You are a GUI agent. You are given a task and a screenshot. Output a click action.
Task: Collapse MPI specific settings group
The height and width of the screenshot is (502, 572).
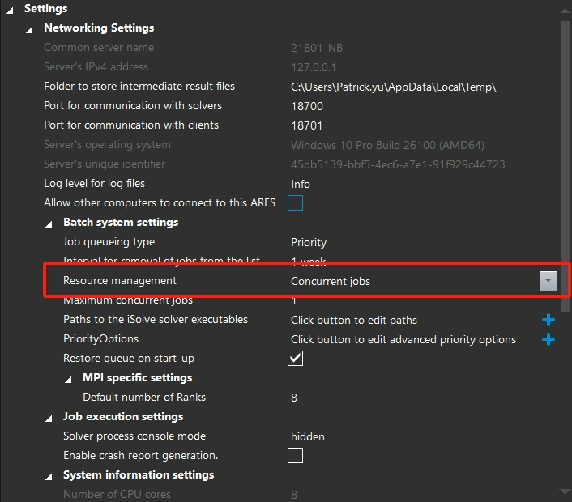[x=69, y=378]
